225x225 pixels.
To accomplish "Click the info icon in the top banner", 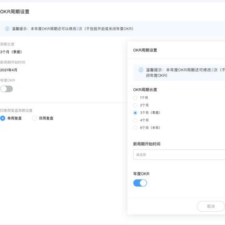I will pos(7,29).
